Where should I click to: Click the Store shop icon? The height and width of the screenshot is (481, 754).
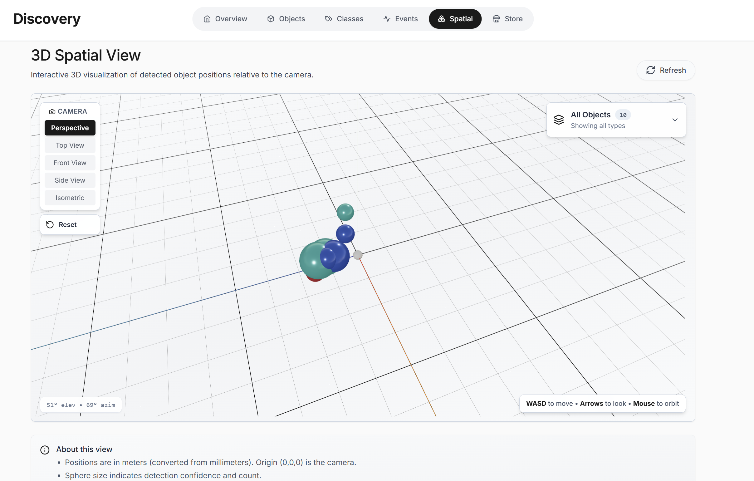(x=496, y=19)
